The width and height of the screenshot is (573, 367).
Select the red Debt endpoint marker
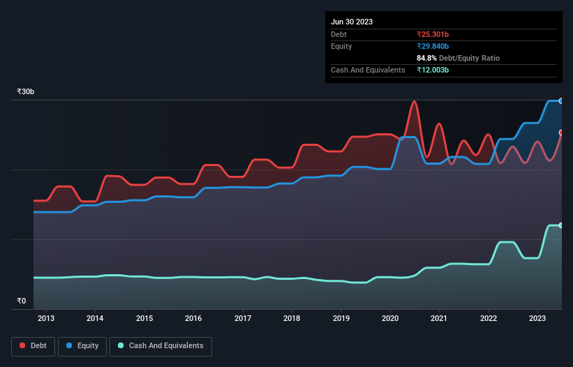[561, 133]
